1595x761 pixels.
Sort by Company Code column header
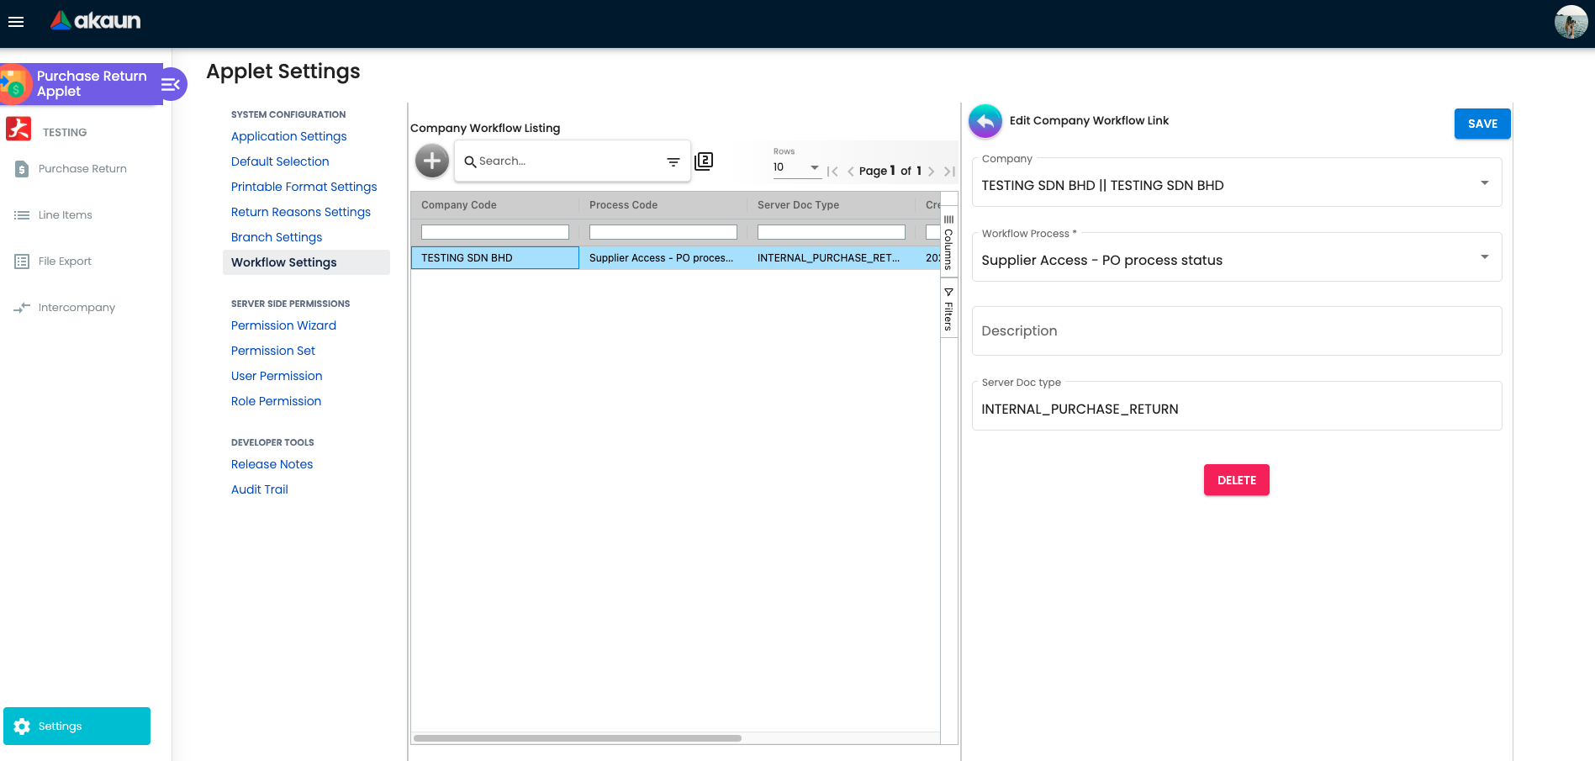point(459,205)
